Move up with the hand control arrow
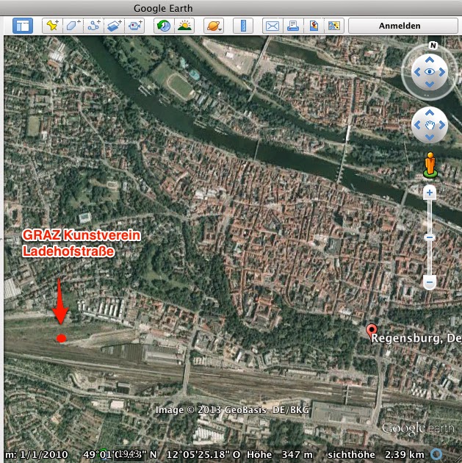Image resolution: width=462 pixels, height=463 pixels. (x=430, y=112)
